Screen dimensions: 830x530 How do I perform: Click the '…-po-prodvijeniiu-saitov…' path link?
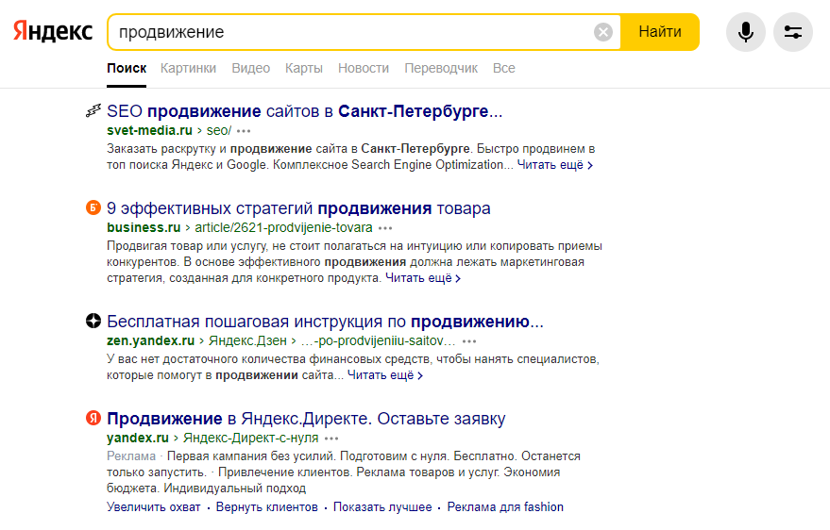[378, 340]
